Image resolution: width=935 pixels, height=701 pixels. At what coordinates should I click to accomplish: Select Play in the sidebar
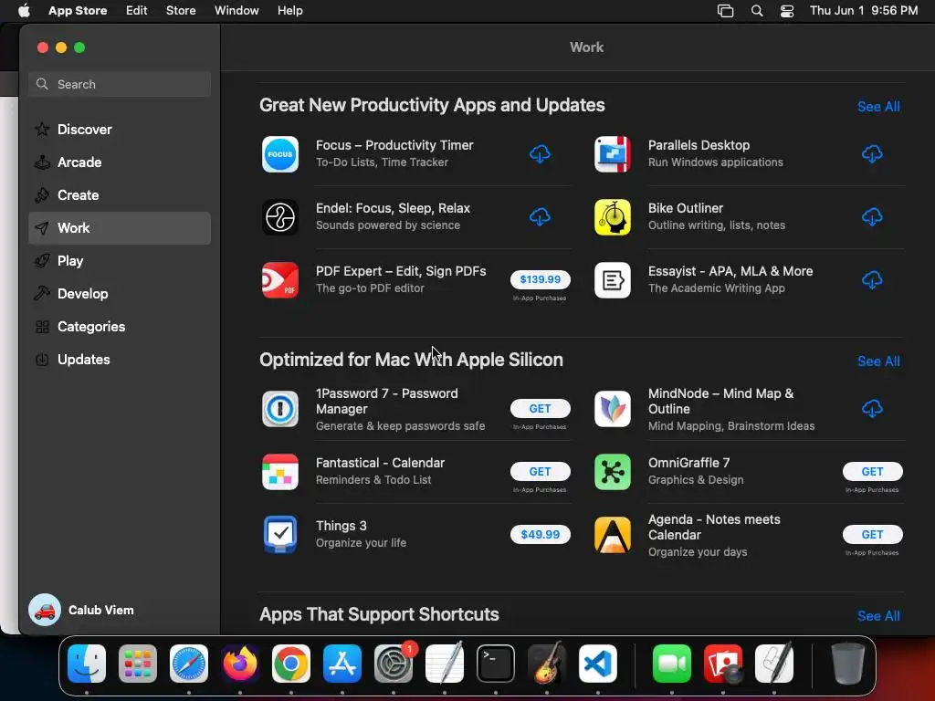pos(120,261)
